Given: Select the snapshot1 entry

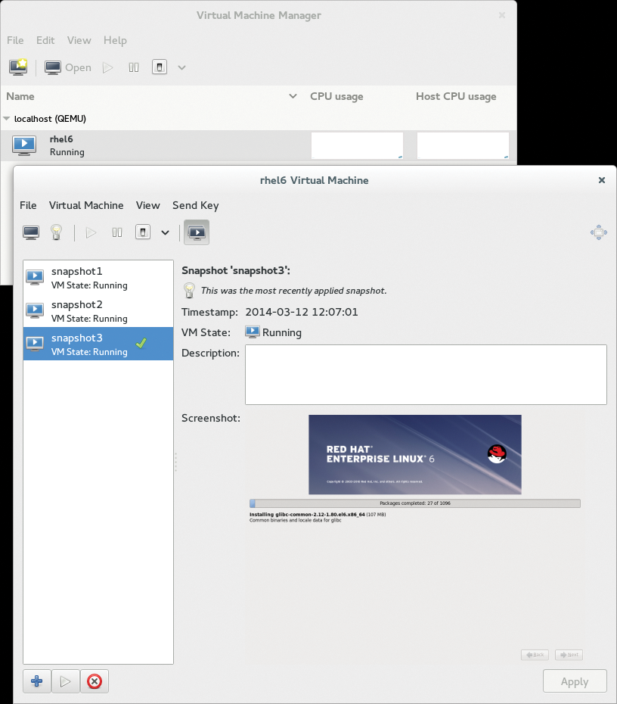Looking at the screenshot, I should click(91, 277).
